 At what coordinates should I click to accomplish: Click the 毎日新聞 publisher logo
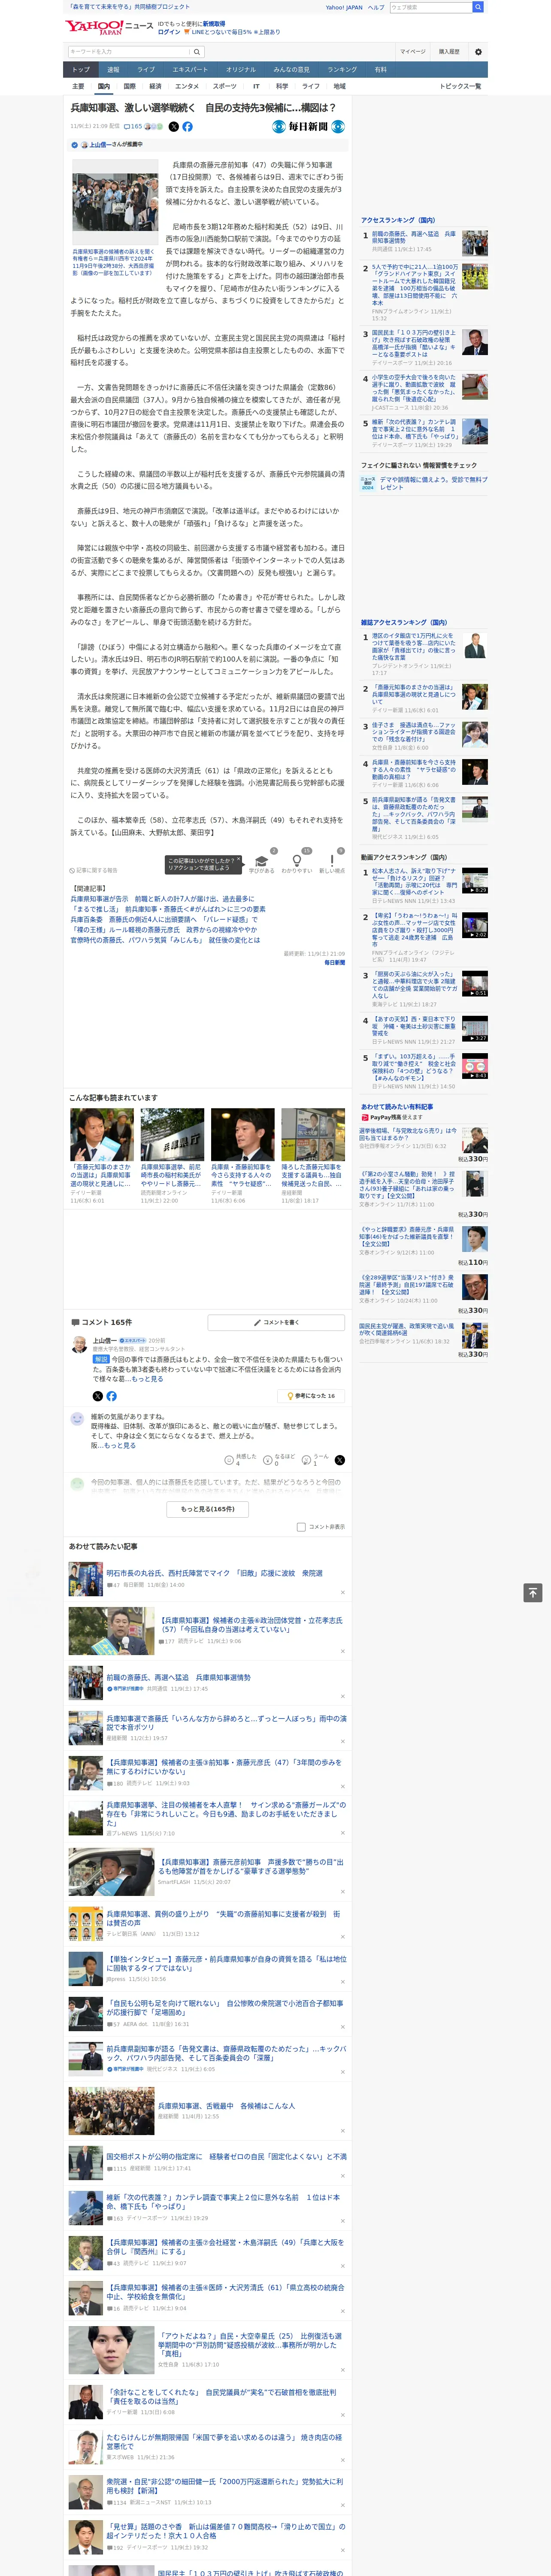tap(308, 127)
